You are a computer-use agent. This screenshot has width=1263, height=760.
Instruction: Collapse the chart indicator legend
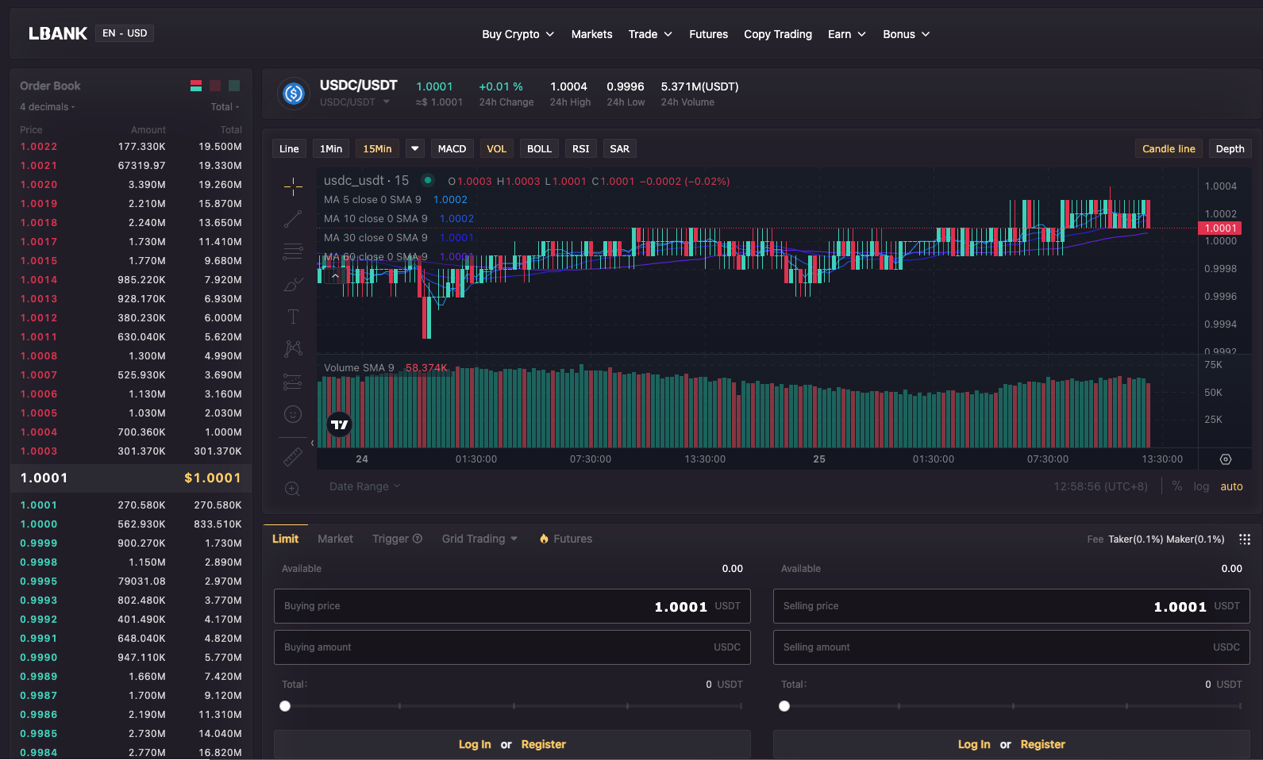336,276
